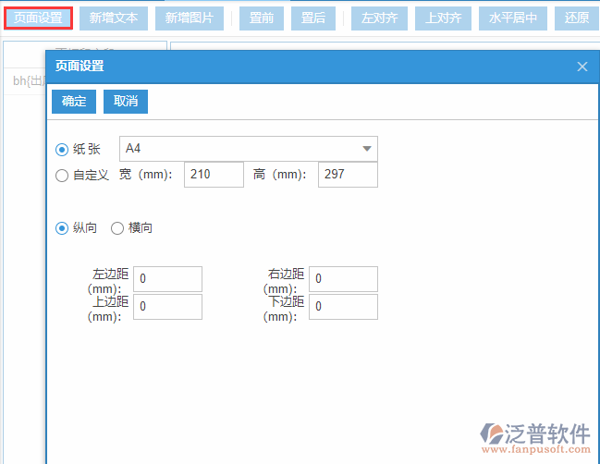
Task: Focus the 高 (mm) field showing 297
Action: click(x=348, y=175)
